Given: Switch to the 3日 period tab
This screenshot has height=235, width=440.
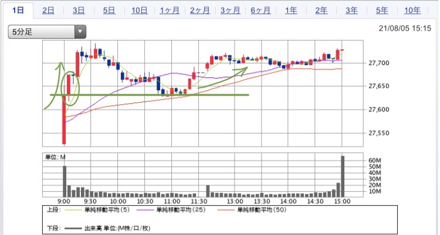Looking at the screenshot, I should pos(79,11).
